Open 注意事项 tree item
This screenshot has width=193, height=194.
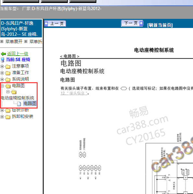pos(20,66)
